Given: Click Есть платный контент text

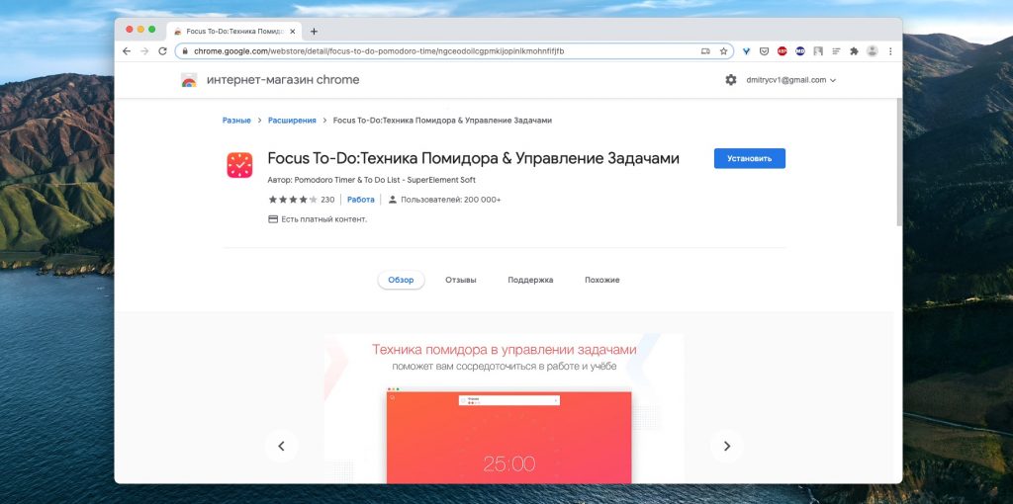Looking at the screenshot, I should point(323,219).
